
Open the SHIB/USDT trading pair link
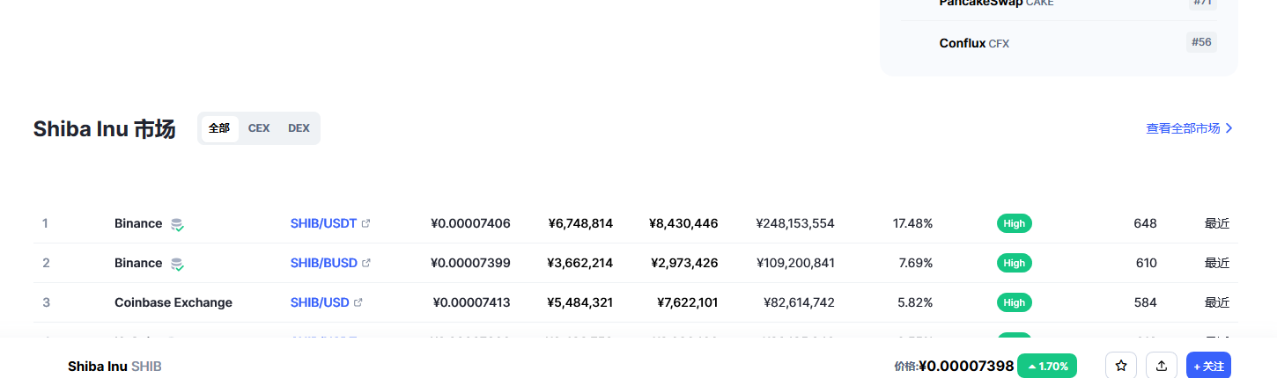click(x=323, y=223)
